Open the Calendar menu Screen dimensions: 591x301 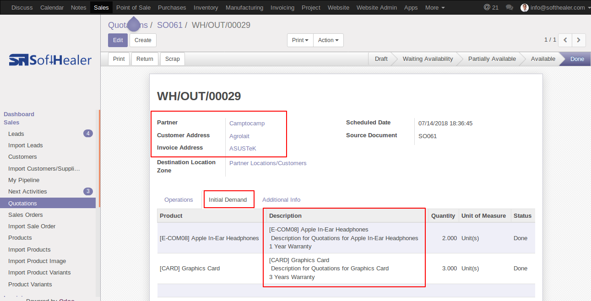pos(52,7)
